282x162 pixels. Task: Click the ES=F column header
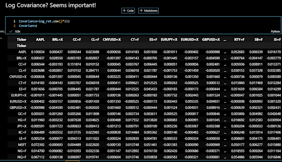(153, 40)
